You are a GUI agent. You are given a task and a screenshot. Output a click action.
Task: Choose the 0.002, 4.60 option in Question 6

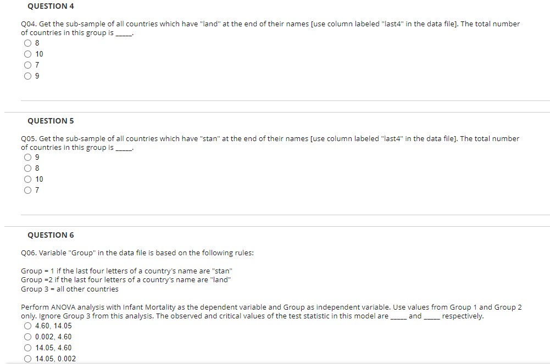27,337
